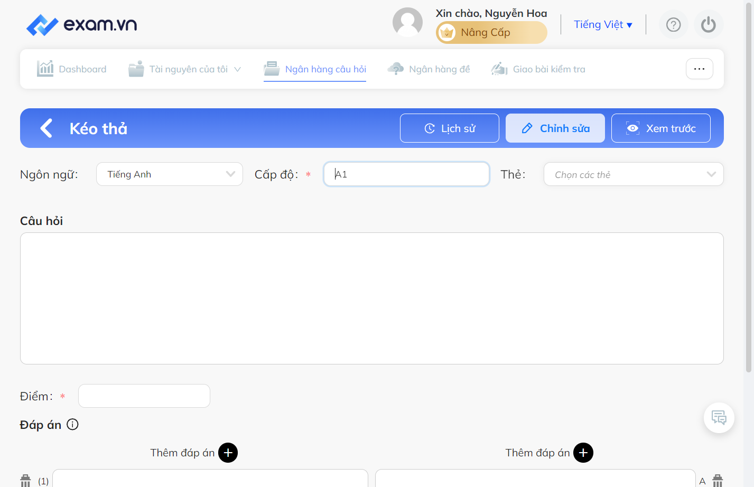The width and height of the screenshot is (754, 487).
Task: Click the Chỉnh sửa edit button
Action: tap(555, 128)
